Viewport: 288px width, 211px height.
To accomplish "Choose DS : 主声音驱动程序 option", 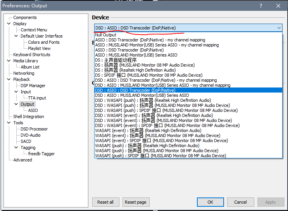I will (188, 60).
